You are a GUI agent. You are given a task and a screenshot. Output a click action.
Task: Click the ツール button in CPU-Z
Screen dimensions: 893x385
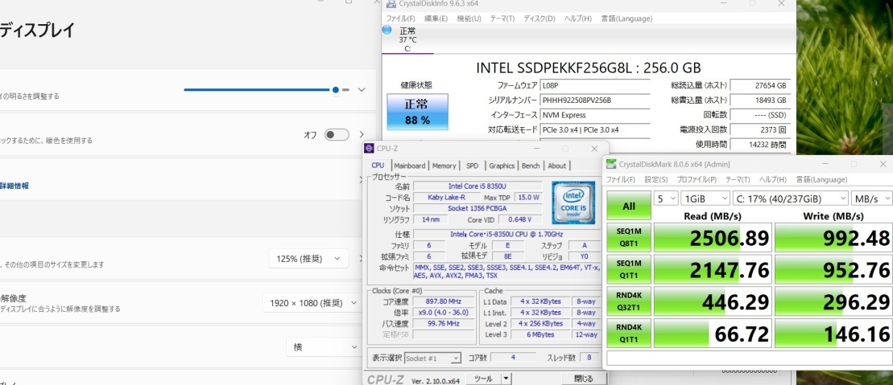point(483,379)
